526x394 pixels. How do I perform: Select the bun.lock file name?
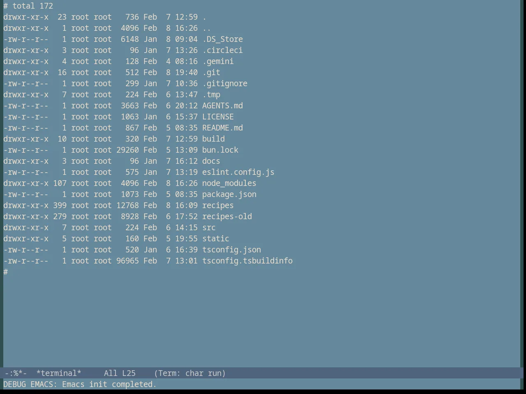220,150
